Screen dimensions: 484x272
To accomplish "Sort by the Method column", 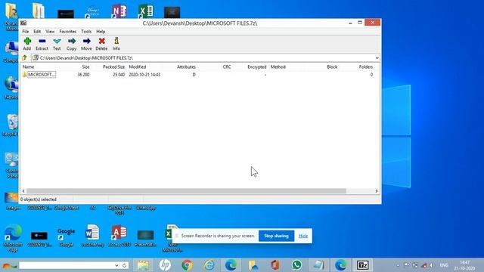I will point(278,67).
